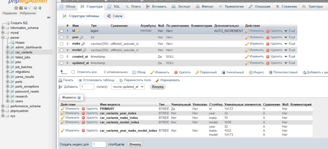Click the Добавить fields count input
328x149 pixels.
[x=87, y=87]
